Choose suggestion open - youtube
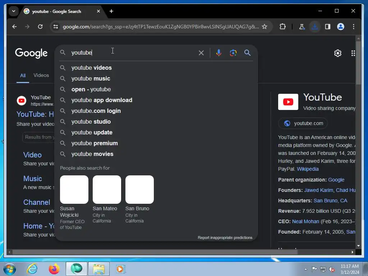368x276 pixels. click(x=156, y=89)
